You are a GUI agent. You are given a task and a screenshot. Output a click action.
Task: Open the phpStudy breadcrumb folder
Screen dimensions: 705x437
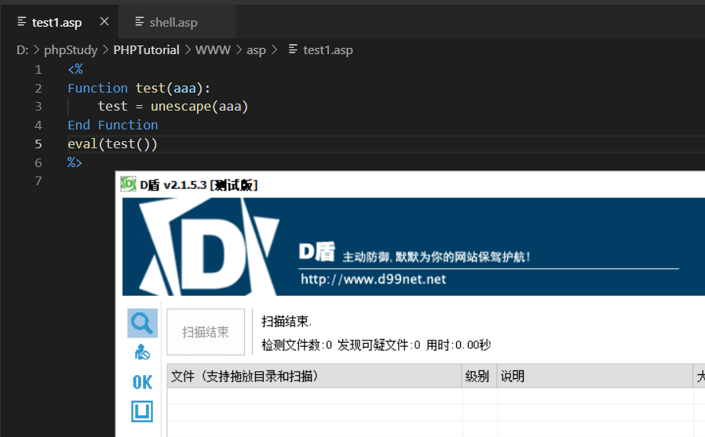pyautogui.click(x=71, y=50)
